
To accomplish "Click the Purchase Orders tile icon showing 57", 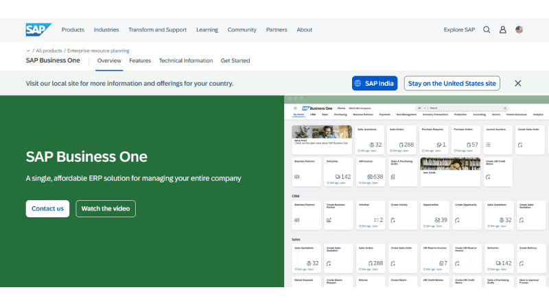I will [469, 145].
